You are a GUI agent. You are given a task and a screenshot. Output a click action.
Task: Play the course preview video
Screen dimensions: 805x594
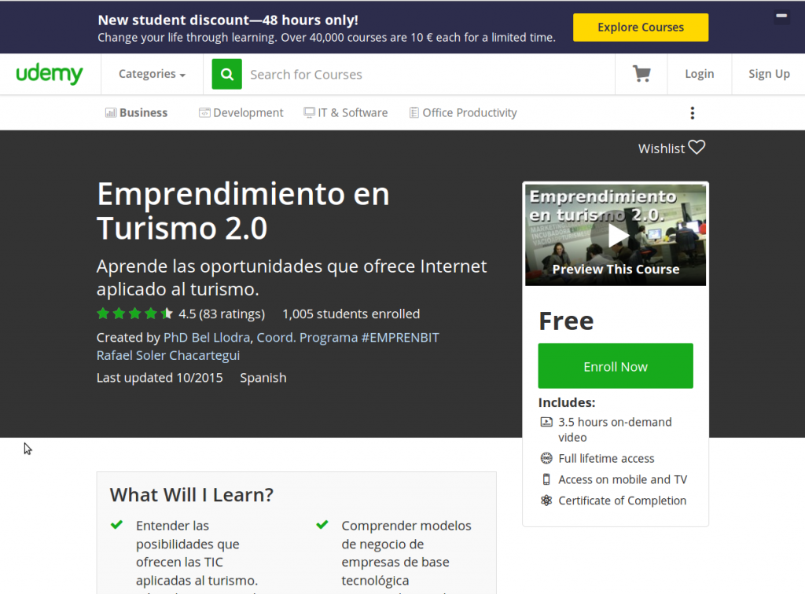coord(617,236)
